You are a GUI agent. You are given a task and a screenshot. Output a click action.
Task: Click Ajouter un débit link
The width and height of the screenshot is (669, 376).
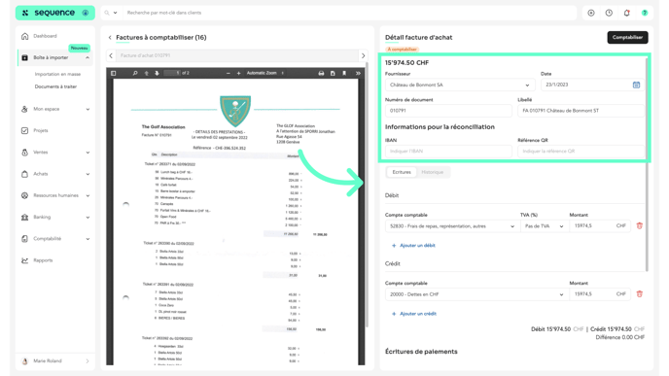pos(413,246)
